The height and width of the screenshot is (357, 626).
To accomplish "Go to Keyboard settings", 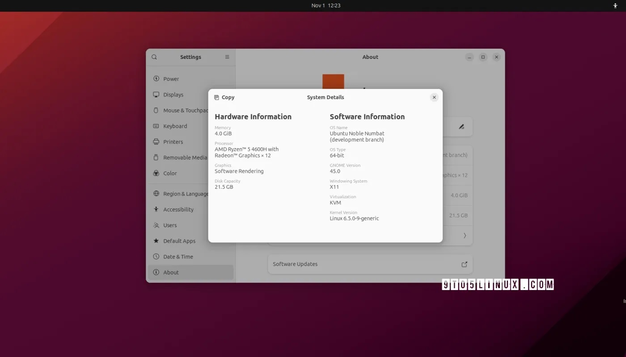I will [x=190, y=126].
